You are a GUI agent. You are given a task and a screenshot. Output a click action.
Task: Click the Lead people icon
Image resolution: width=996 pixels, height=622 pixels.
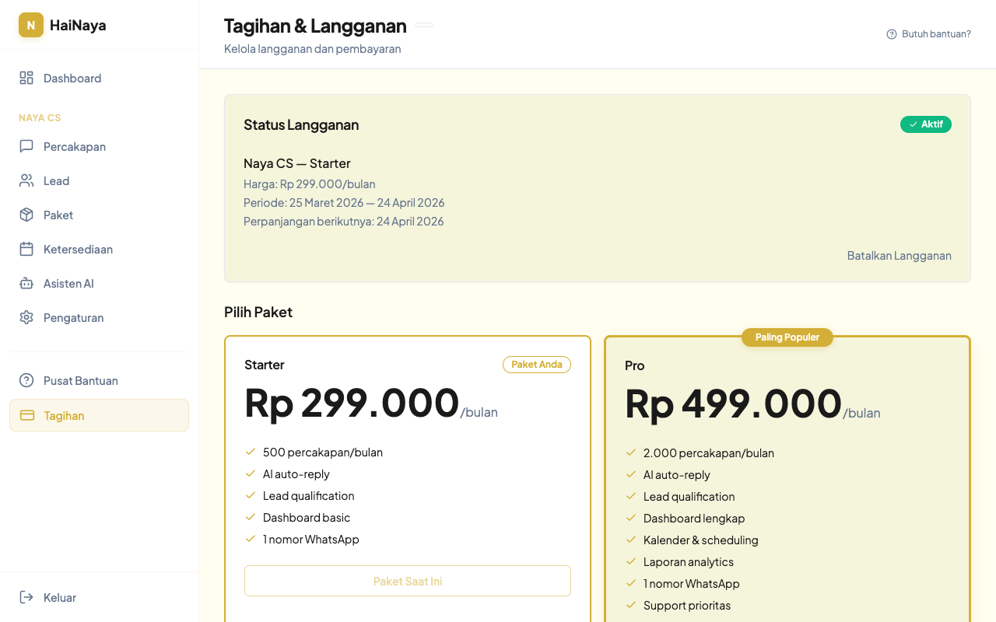(x=26, y=180)
